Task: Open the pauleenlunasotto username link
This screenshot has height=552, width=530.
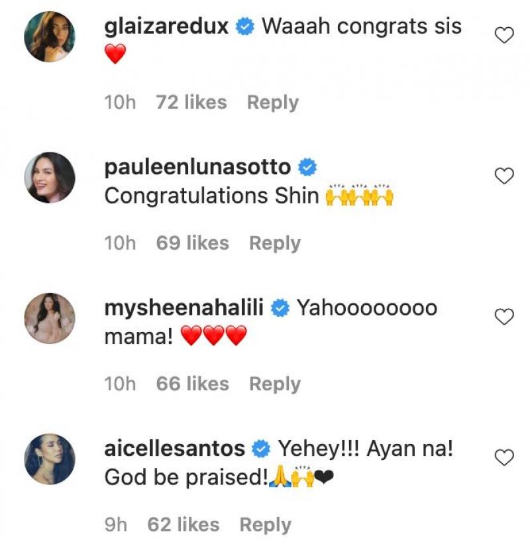Action: tap(197, 168)
